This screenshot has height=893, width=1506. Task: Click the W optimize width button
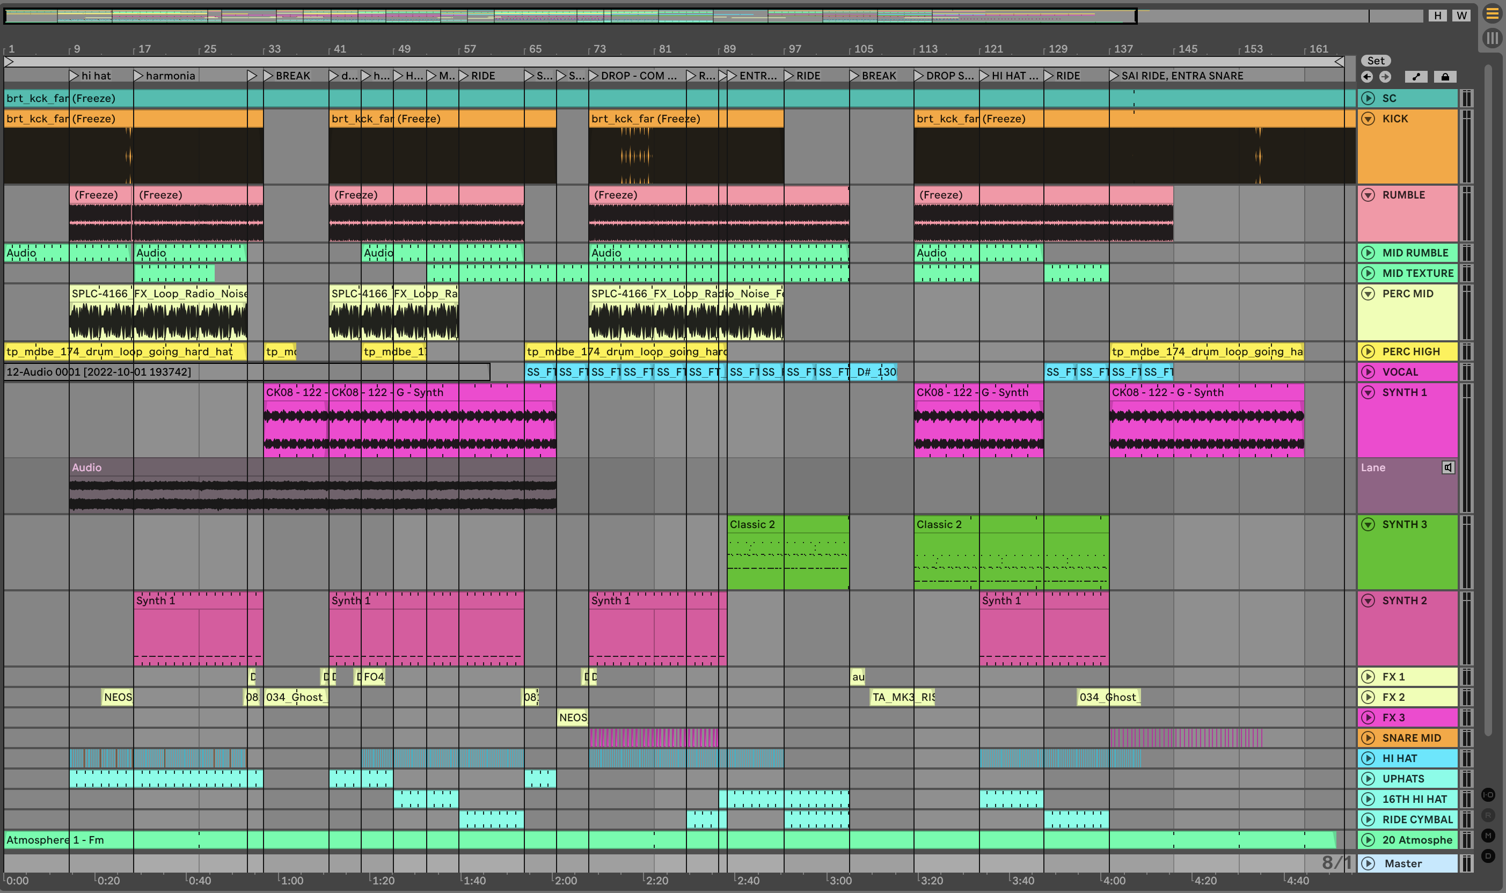click(1461, 16)
